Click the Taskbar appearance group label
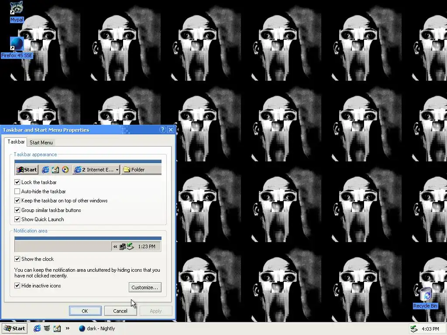The image size is (447, 335). (35, 154)
